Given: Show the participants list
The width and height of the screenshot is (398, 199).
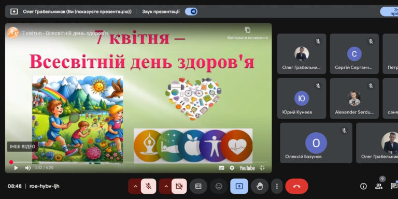Looking at the screenshot, I should 379,187.
